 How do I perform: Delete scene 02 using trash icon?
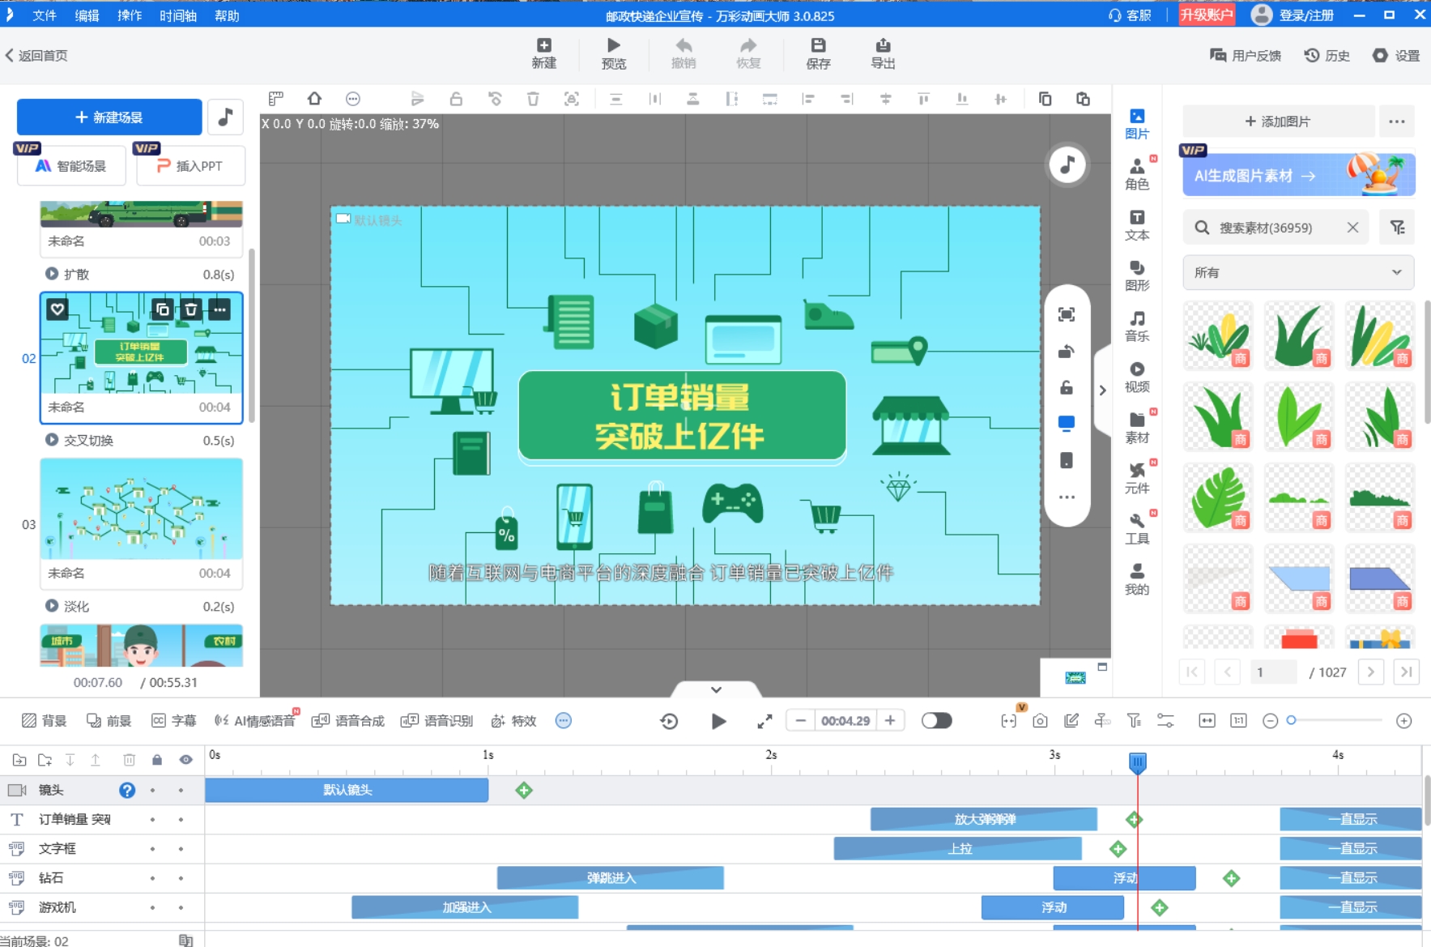click(191, 309)
